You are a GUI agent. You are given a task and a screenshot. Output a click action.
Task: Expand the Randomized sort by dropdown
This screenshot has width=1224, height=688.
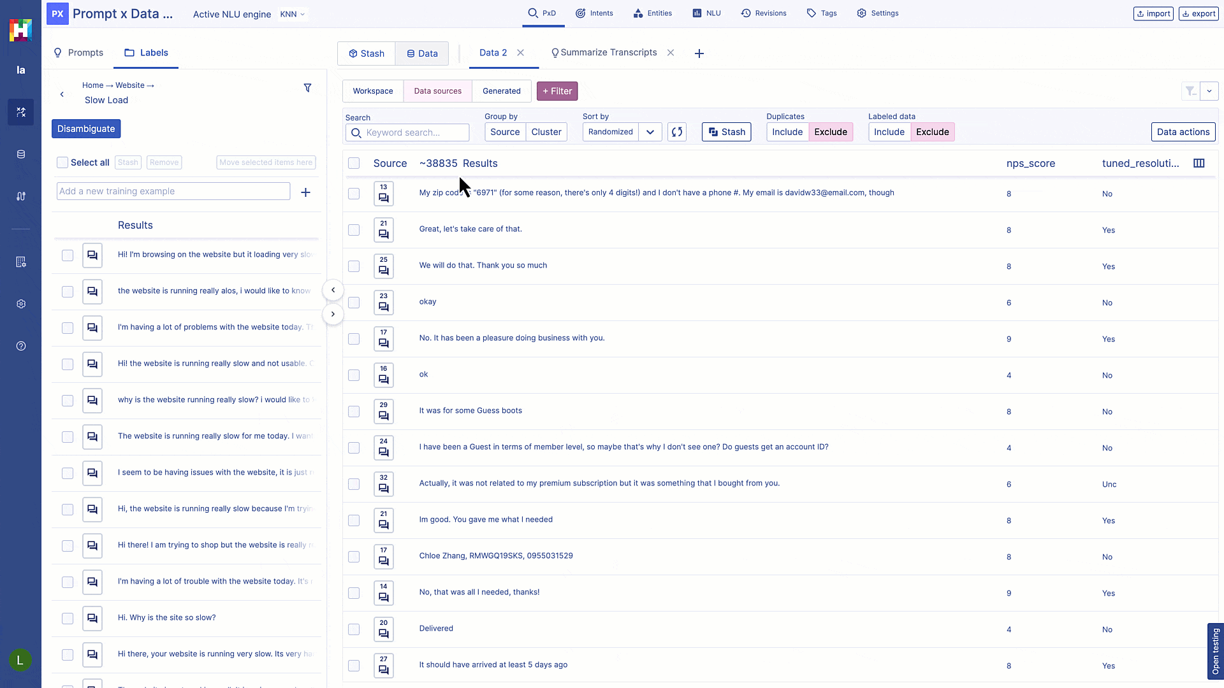click(650, 132)
